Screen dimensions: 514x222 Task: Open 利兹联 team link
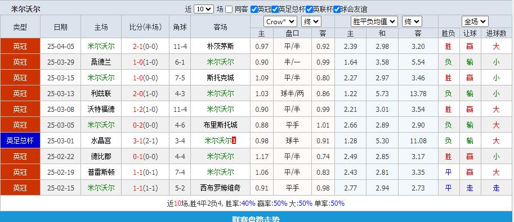coord(101,94)
